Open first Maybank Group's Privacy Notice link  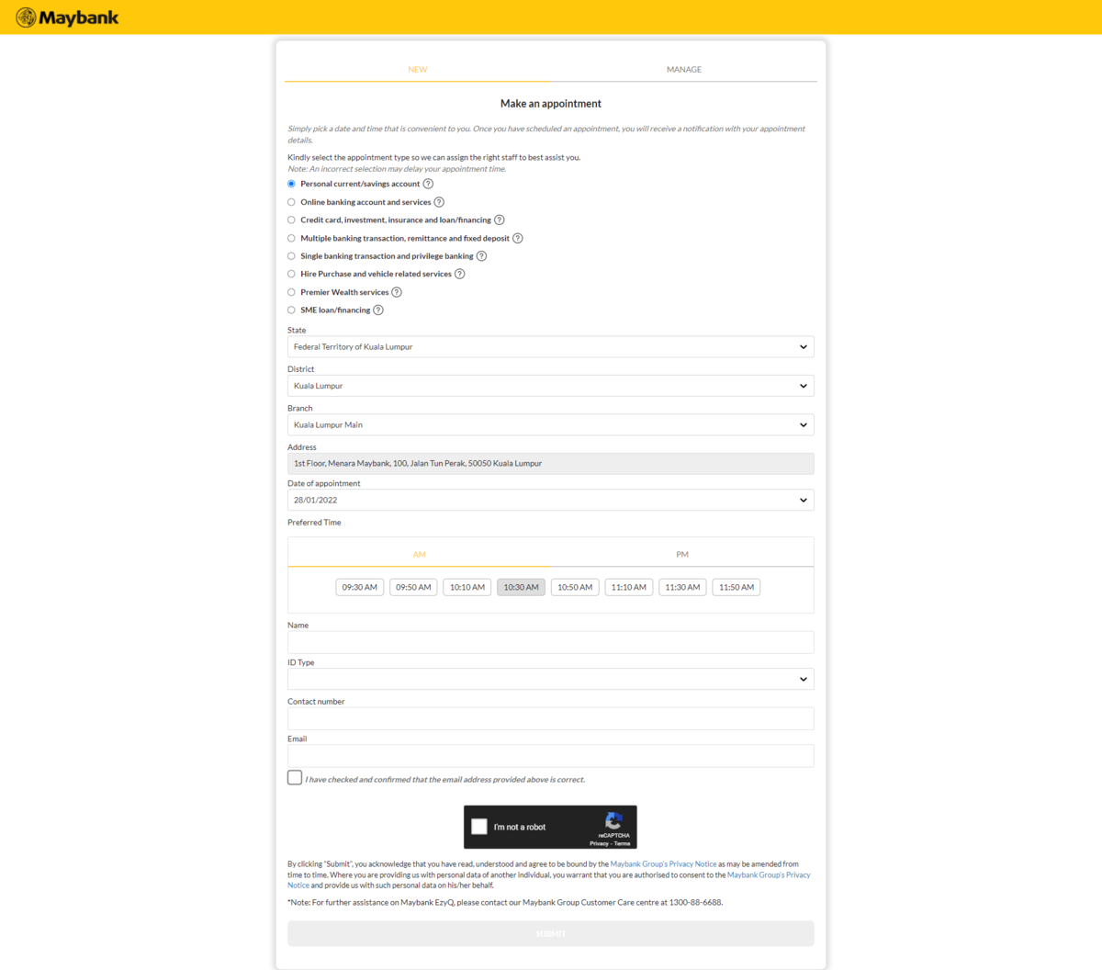[x=664, y=864]
